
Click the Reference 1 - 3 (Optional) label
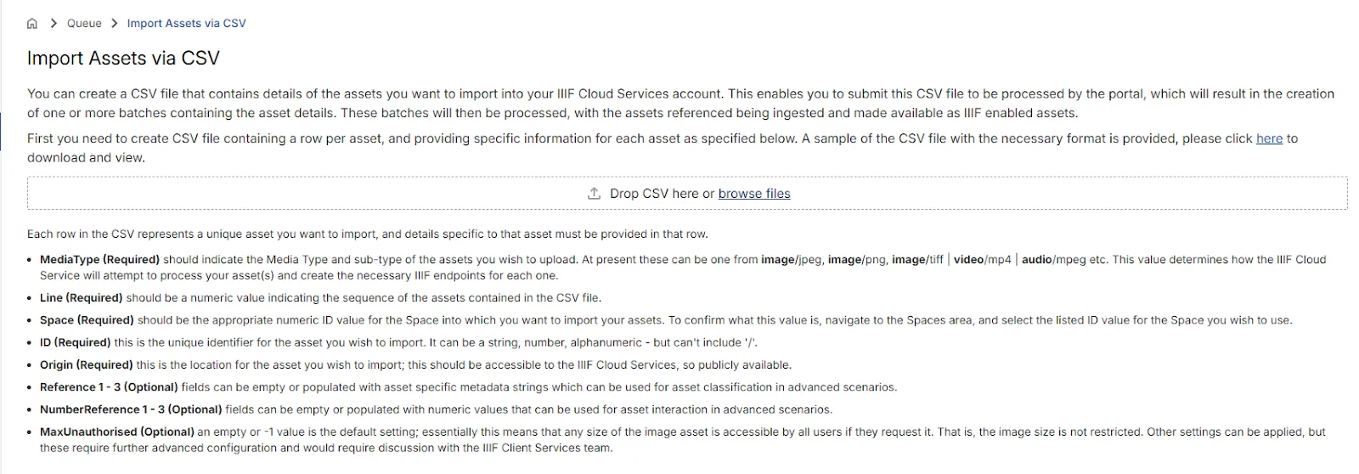pyautogui.click(x=109, y=387)
